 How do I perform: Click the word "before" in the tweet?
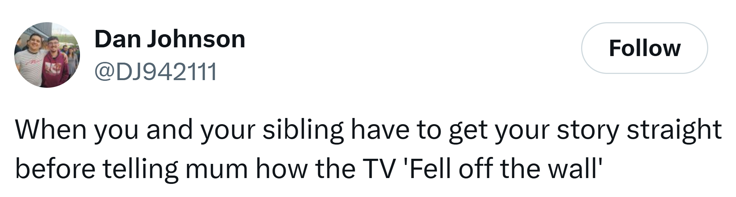point(55,168)
